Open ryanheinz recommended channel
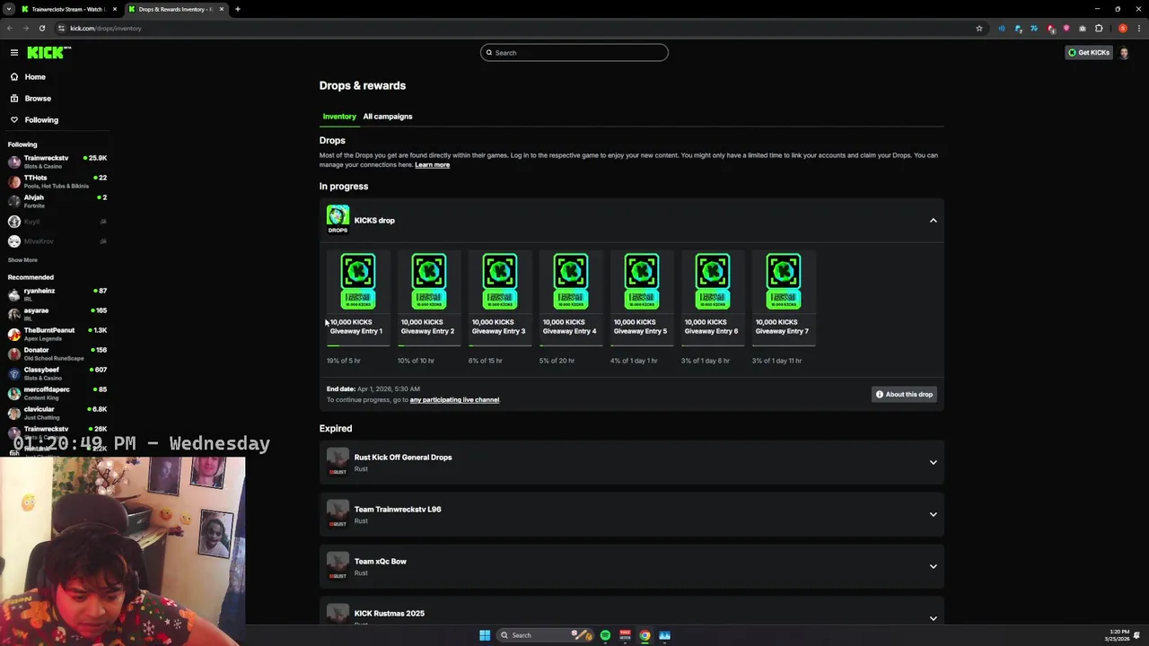The width and height of the screenshot is (1149, 646). tap(56, 294)
